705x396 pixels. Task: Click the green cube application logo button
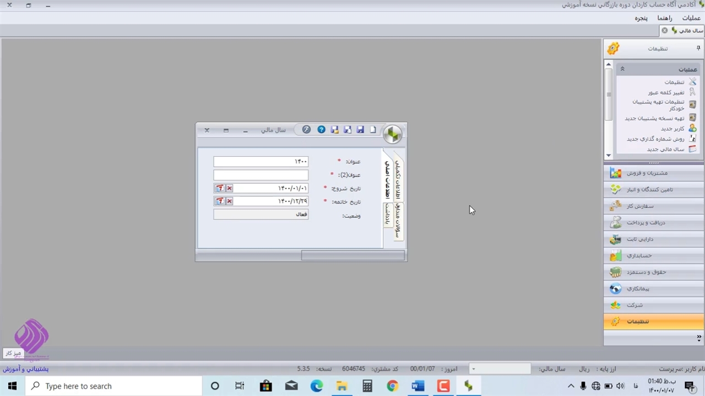pyautogui.click(x=393, y=134)
